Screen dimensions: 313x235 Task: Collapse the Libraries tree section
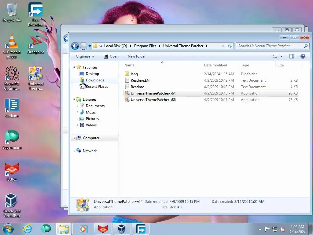point(74,99)
